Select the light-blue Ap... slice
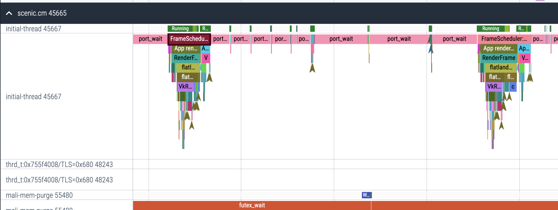This screenshot has width=558, height=210. pyautogui.click(x=524, y=48)
